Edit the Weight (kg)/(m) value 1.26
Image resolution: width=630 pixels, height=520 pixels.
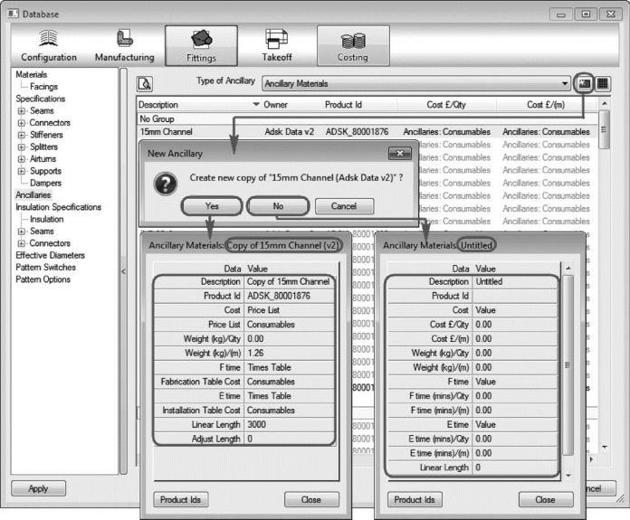click(x=290, y=353)
